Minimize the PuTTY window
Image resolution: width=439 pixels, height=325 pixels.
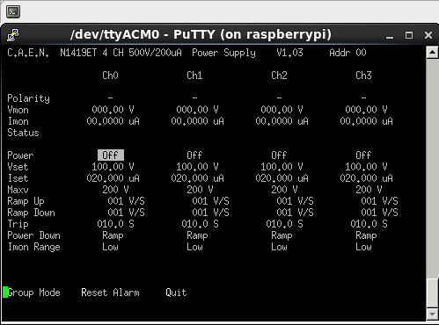[390, 35]
